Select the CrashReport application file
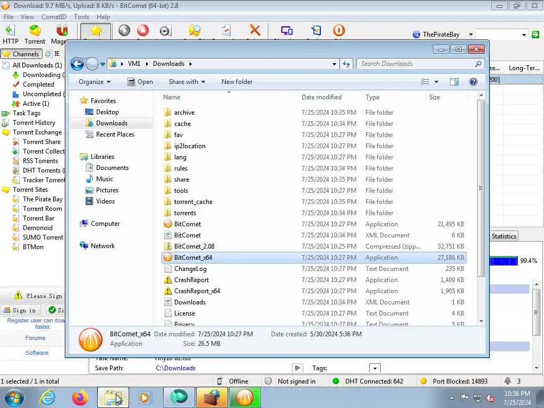 tap(313, 279)
